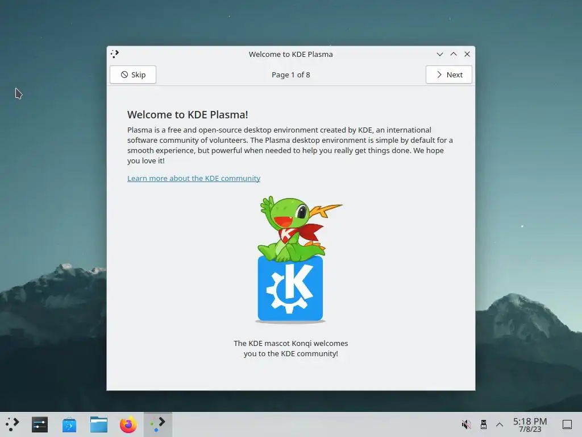The height and width of the screenshot is (437, 582).
Task: Go to the Next welcome page
Action: point(449,75)
